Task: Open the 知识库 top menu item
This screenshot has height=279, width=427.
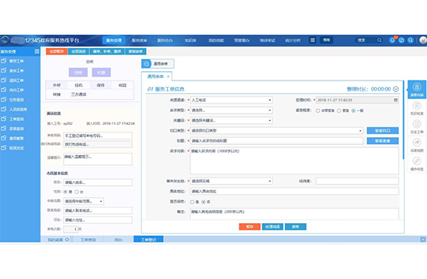Action: (190, 40)
